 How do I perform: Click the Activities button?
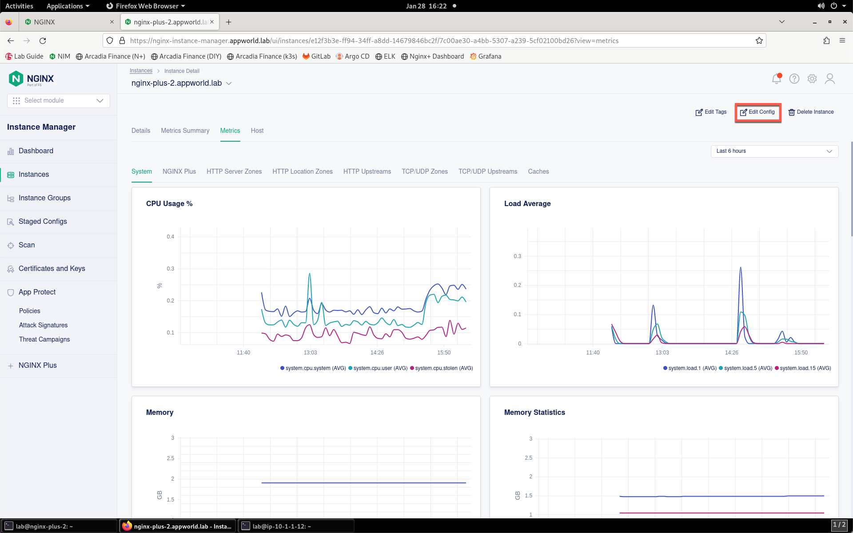(19, 6)
